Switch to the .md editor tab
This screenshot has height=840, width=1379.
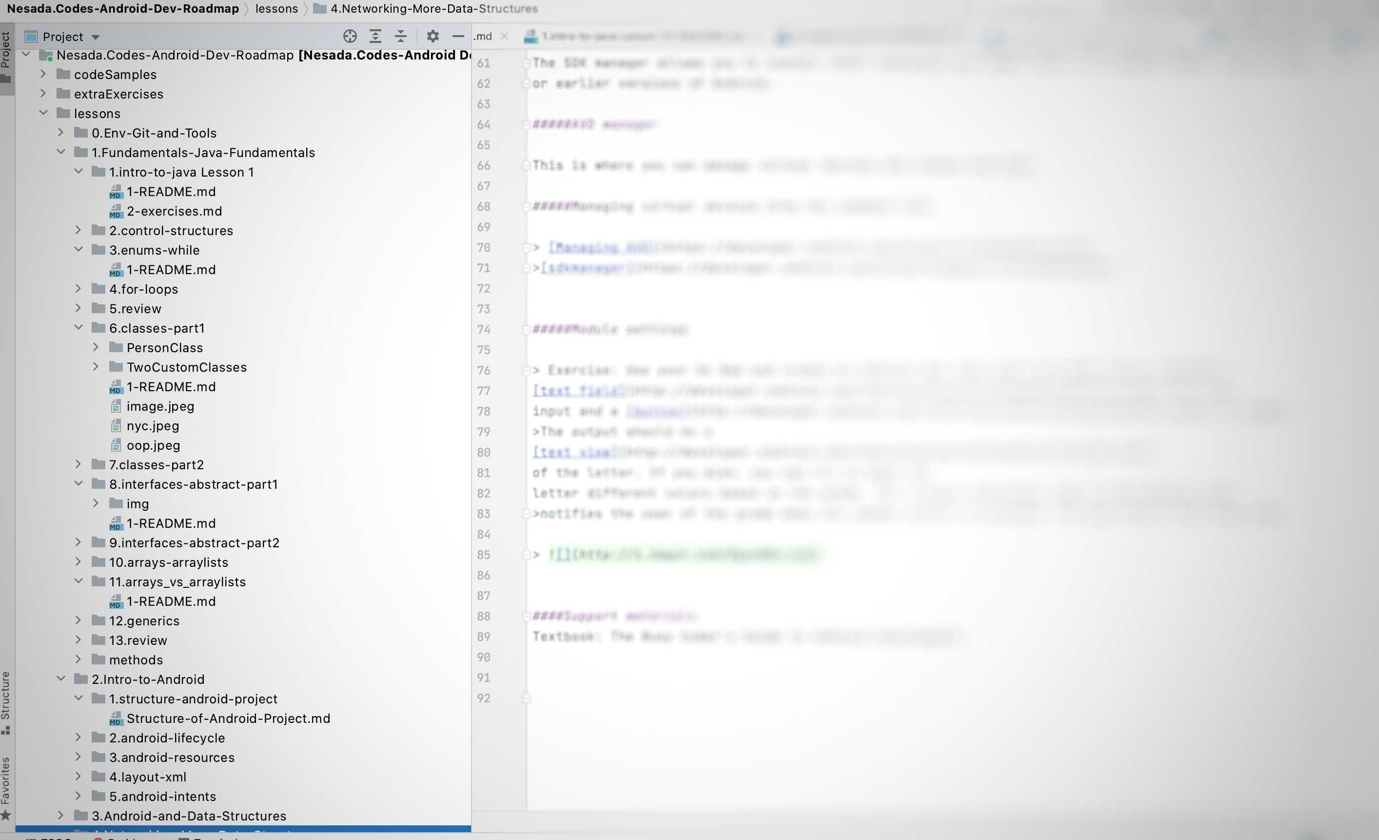coord(482,36)
